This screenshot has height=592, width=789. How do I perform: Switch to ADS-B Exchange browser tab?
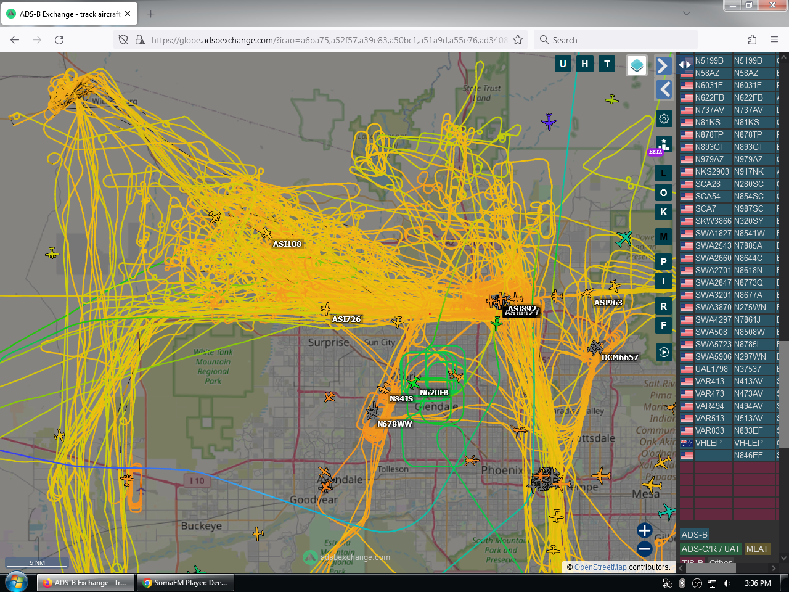[69, 14]
